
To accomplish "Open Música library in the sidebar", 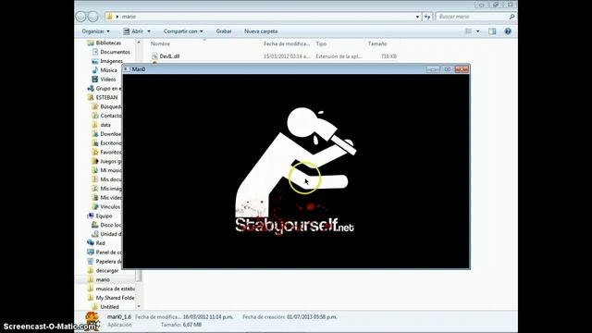I will click(108, 70).
